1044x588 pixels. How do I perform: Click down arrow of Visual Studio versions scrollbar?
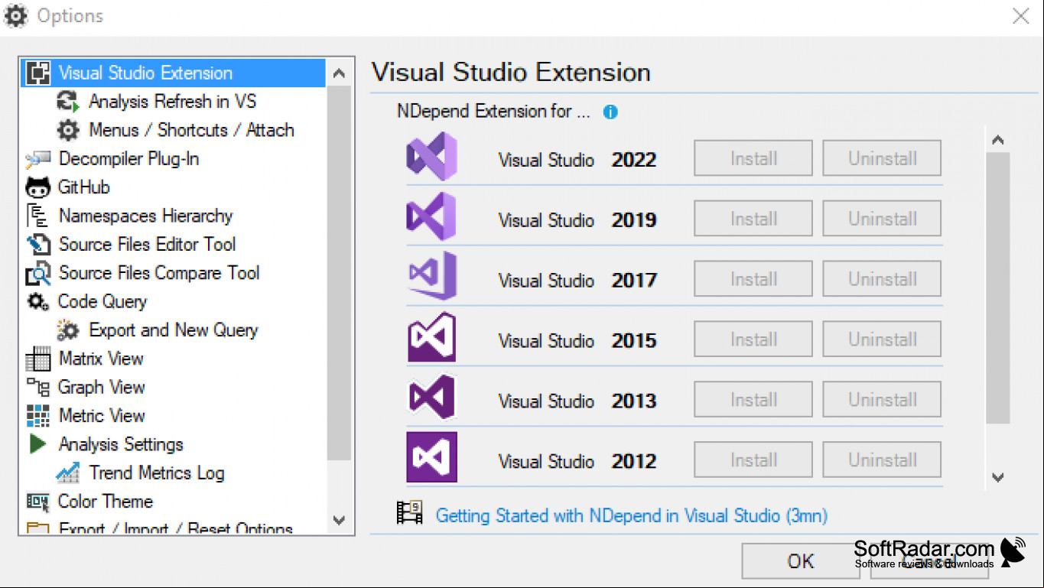[x=997, y=477]
